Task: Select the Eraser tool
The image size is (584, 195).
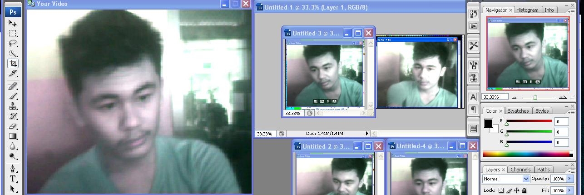Action: [13, 126]
